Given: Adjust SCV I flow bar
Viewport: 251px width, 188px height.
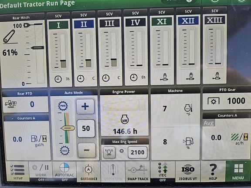Looking at the screenshot, I should coord(63,50).
